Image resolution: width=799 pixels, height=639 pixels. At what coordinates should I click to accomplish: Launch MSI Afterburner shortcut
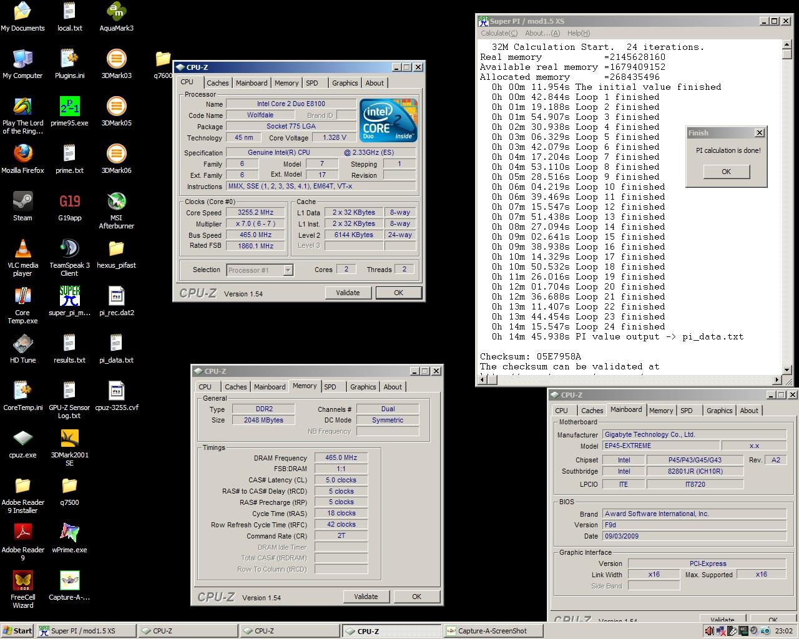(x=116, y=210)
